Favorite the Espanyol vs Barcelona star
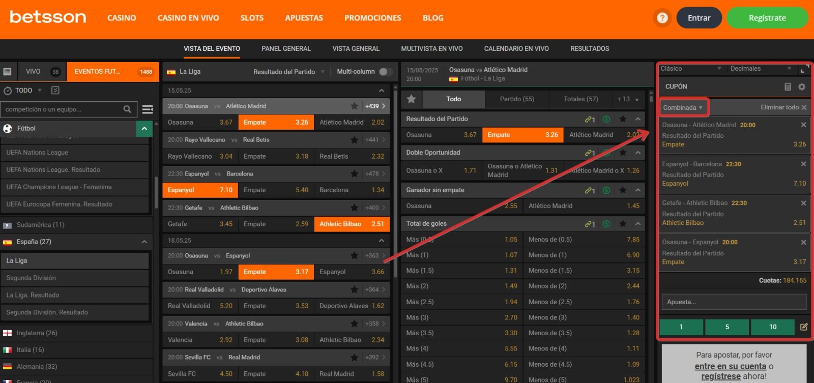The height and width of the screenshot is (383, 814). point(354,174)
